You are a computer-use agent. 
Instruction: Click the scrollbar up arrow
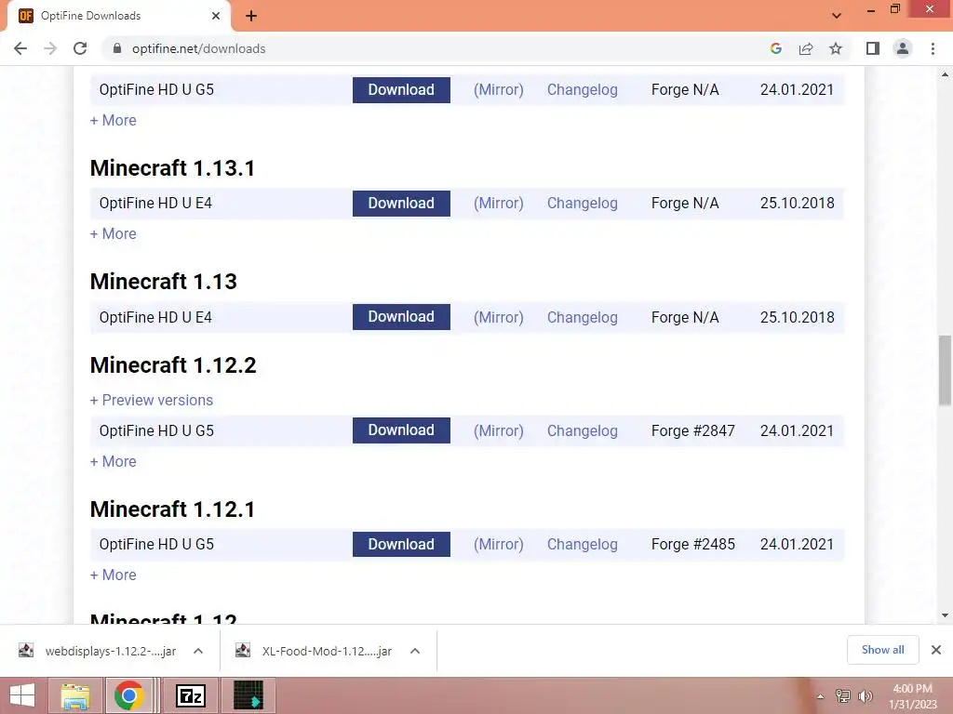point(945,74)
